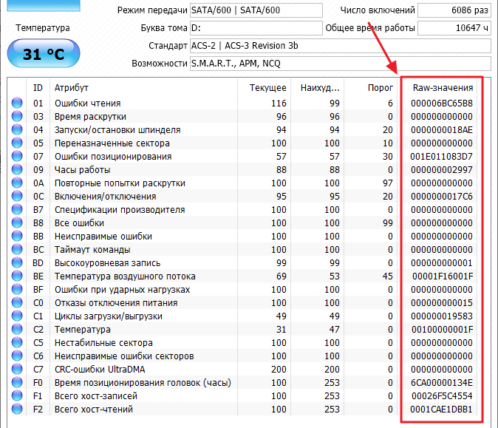The width and height of the screenshot is (498, 428).
Task: Select the Возможности field with S.M.A.R.T., APM, NCQ
Action: pyautogui.click(x=339, y=64)
